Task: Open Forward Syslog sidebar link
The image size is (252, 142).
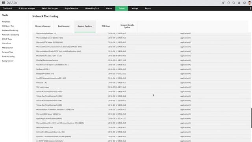Action: (x=8, y=56)
